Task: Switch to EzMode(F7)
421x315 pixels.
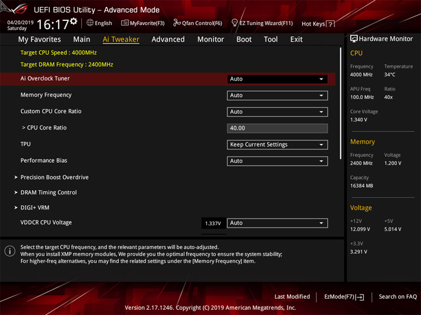Action: click(x=339, y=296)
